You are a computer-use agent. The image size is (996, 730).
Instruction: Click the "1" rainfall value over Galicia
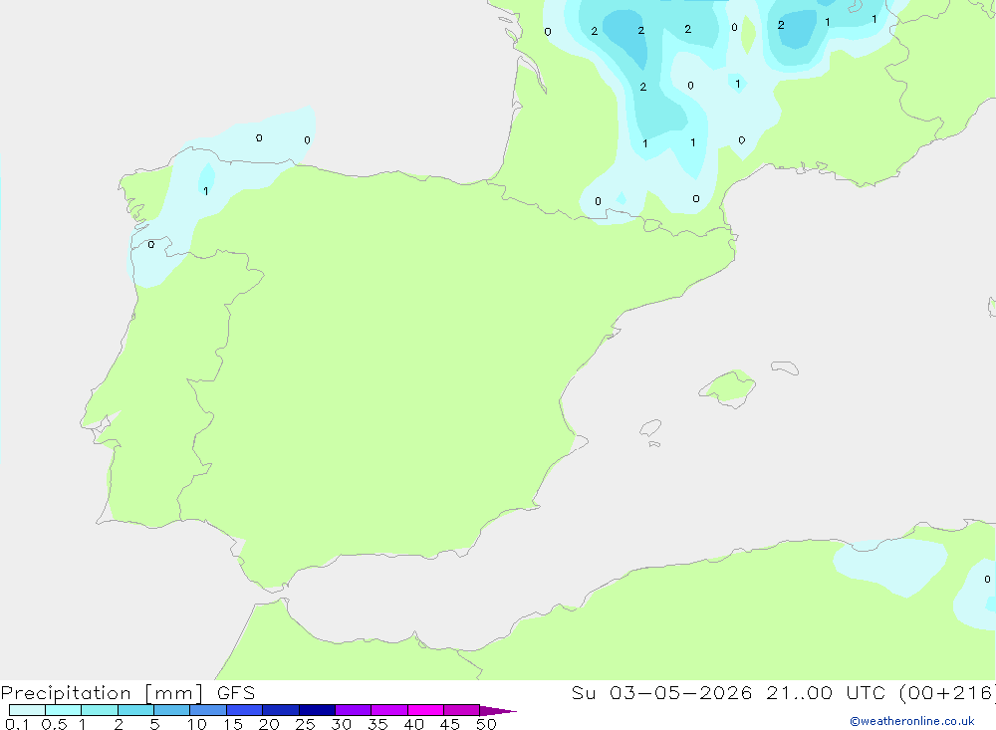pos(206,191)
